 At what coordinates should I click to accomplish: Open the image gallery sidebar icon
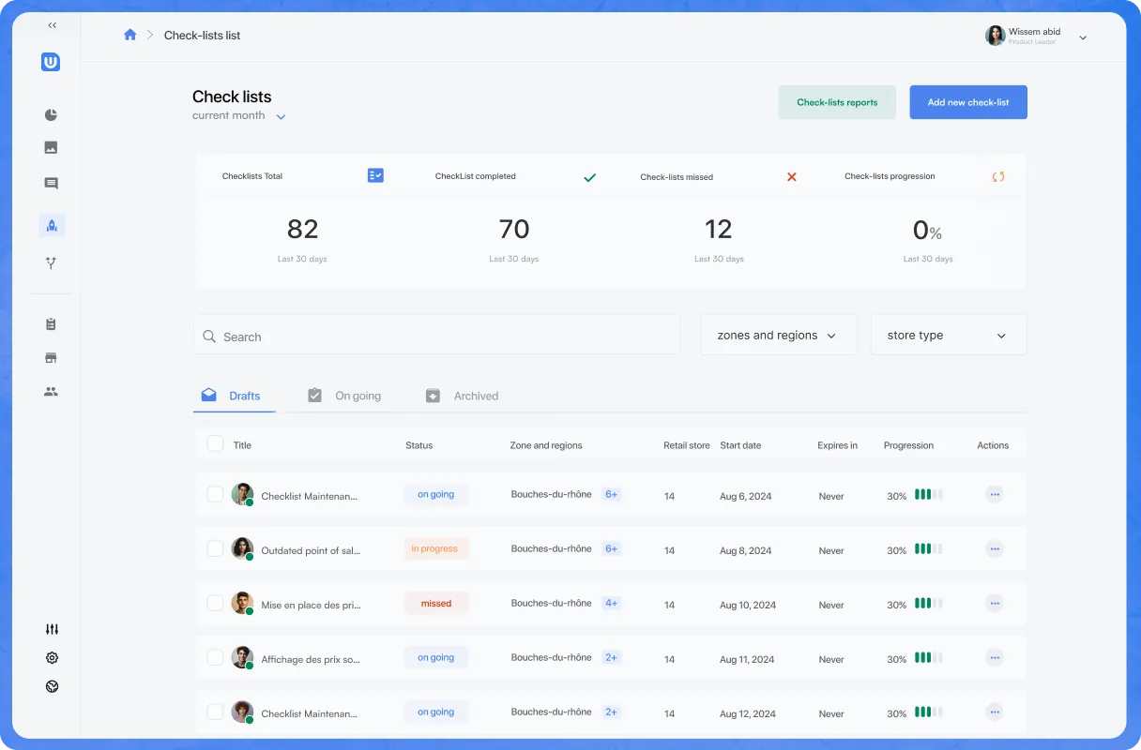click(x=51, y=148)
